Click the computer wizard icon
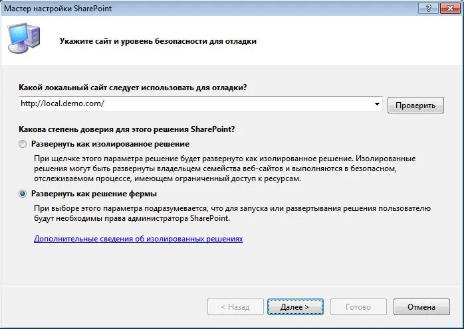This screenshot has height=329, width=464. pos(24,38)
